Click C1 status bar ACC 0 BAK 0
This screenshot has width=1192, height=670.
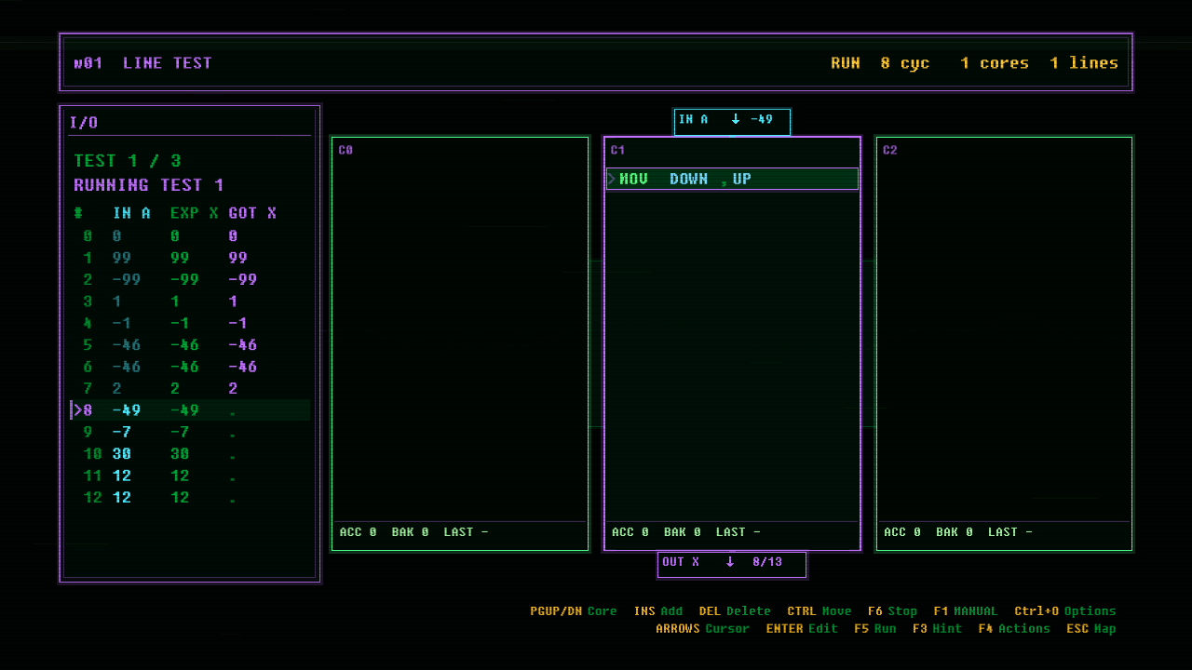click(656, 532)
